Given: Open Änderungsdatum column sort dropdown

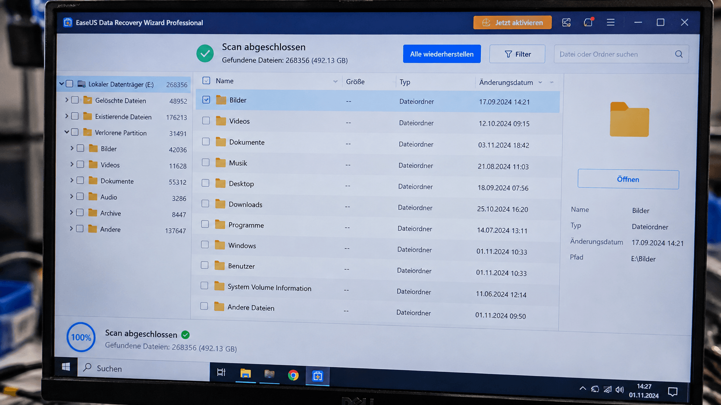Looking at the screenshot, I should (540, 83).
